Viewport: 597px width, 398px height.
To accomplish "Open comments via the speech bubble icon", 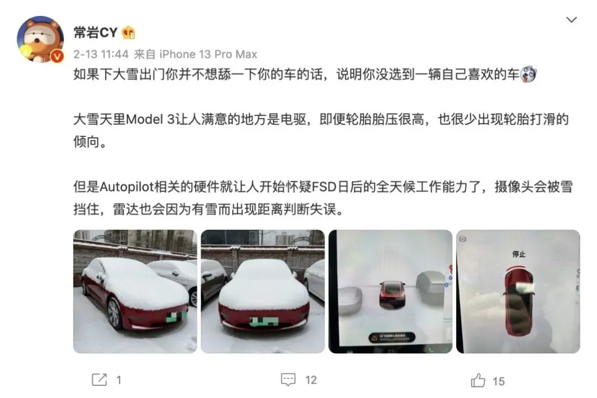I will click(x=288, y=379).
